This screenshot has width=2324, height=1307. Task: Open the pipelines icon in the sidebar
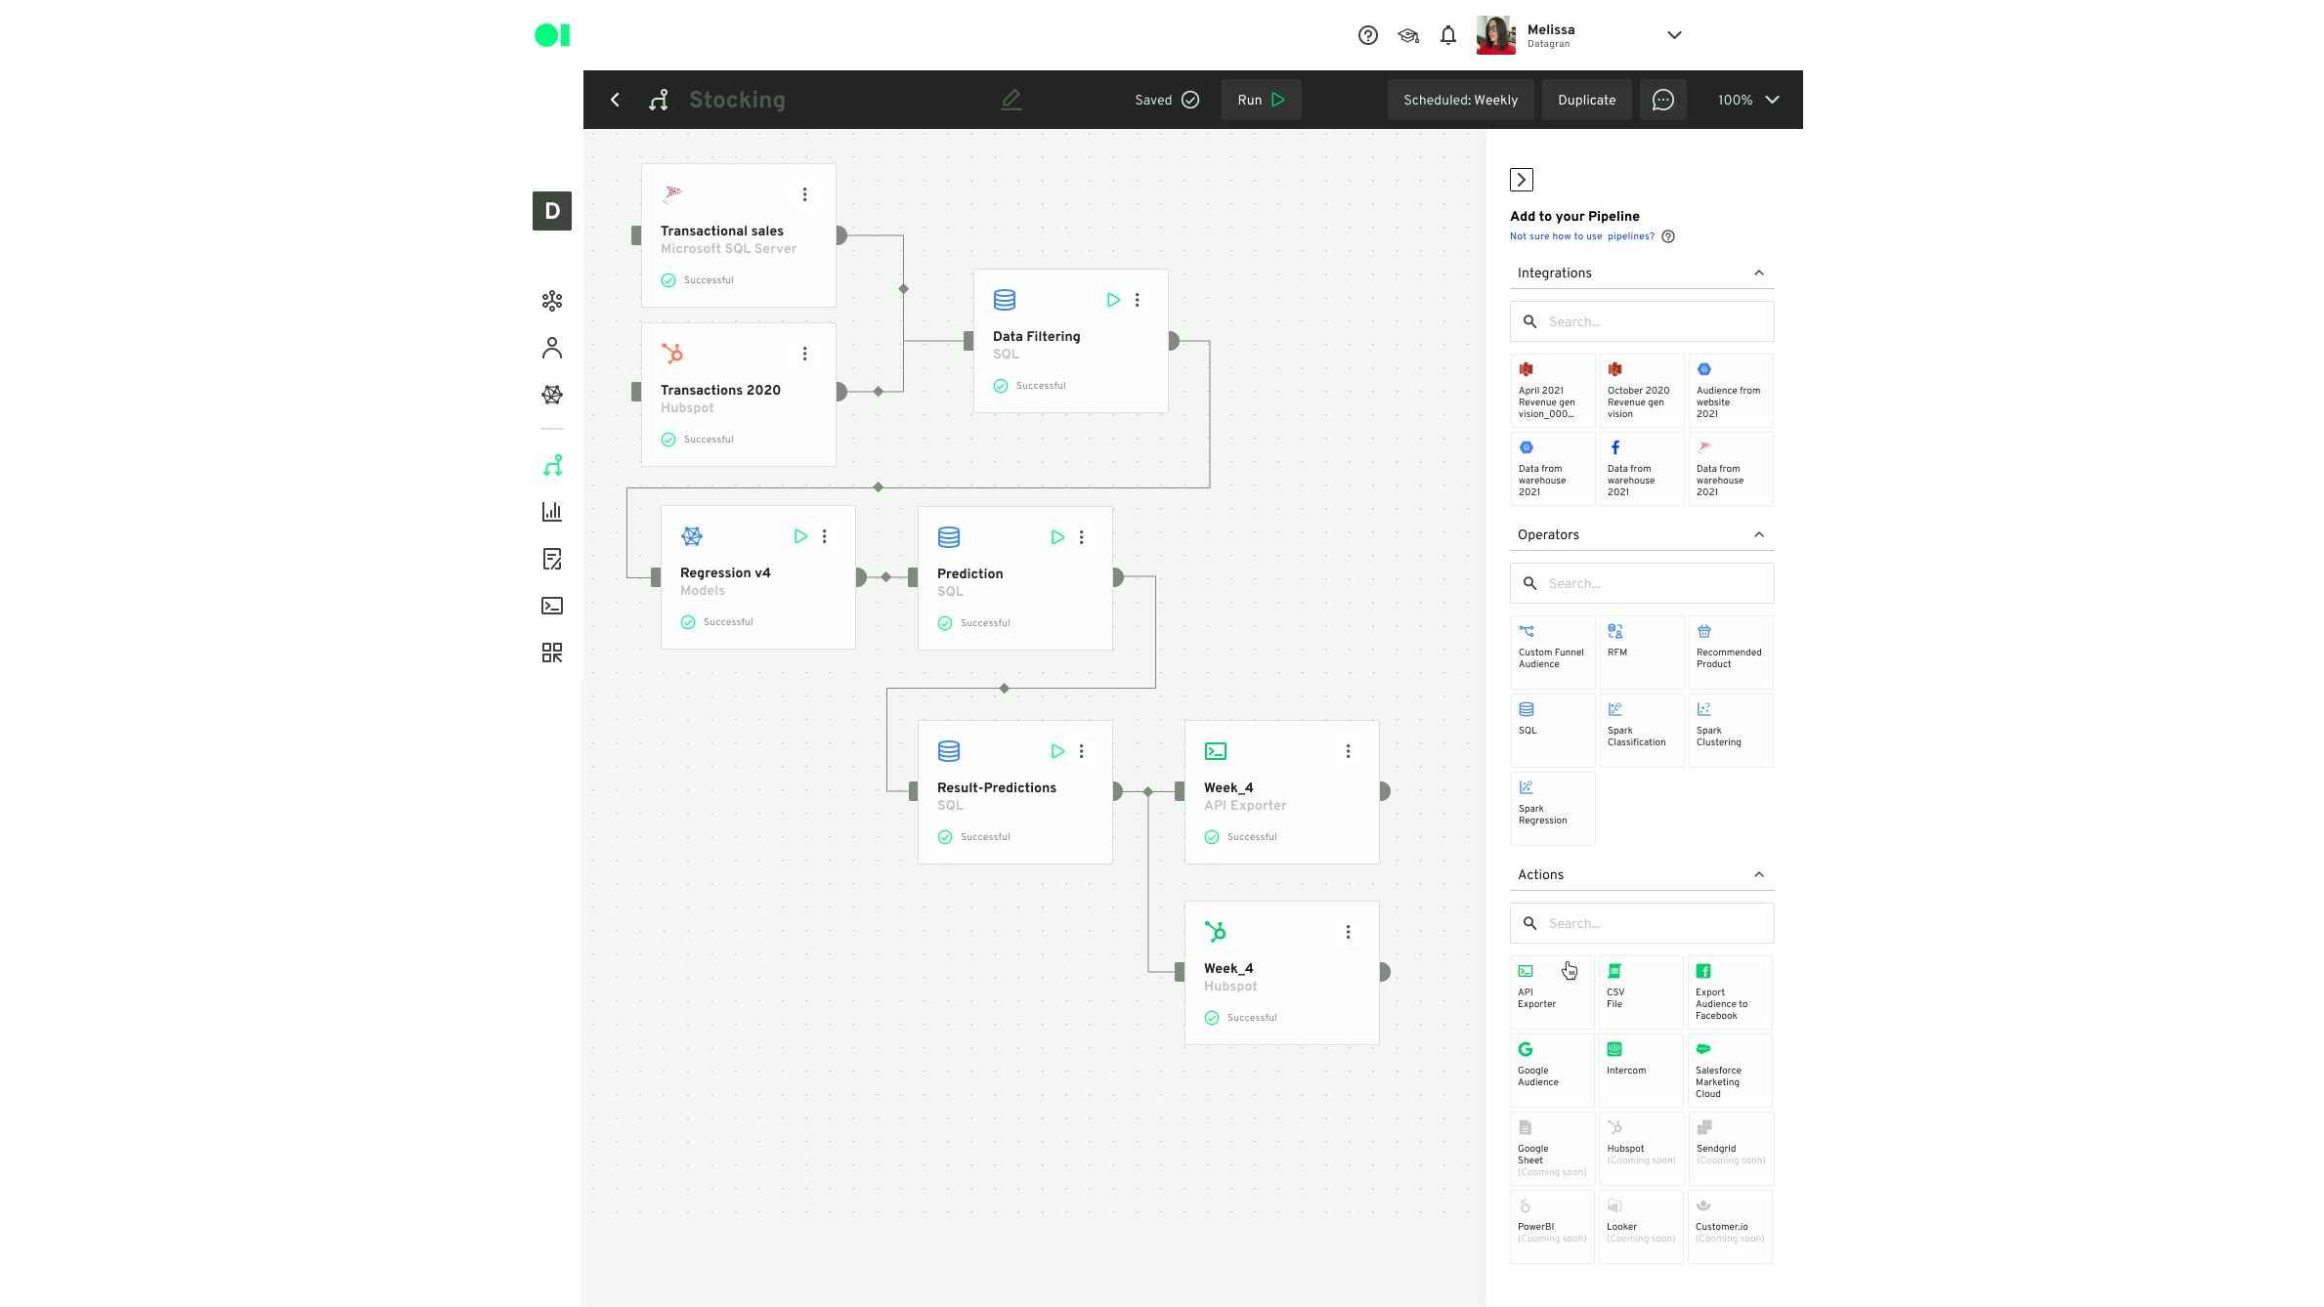[x=552, y=465]
